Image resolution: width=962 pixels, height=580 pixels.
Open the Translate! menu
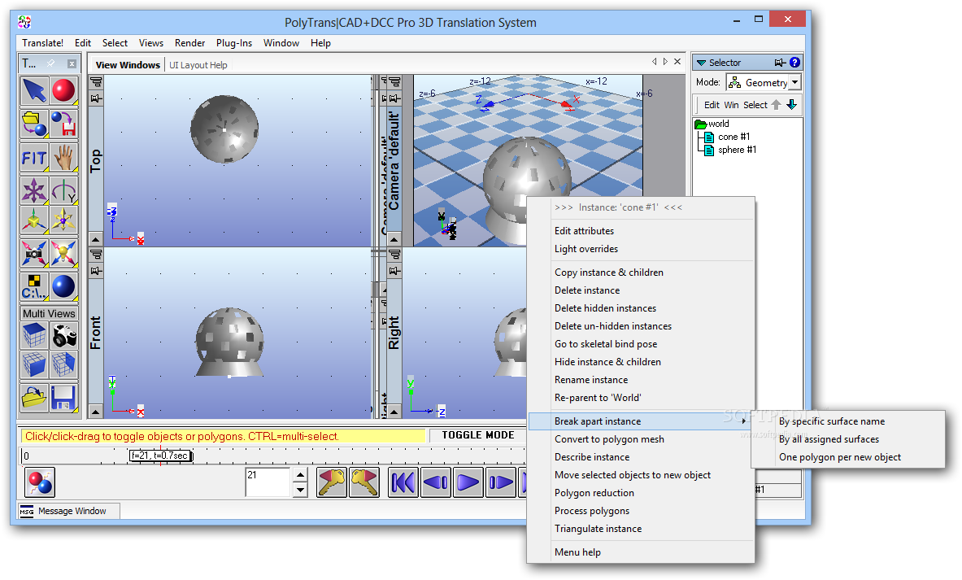pos(43,43)
